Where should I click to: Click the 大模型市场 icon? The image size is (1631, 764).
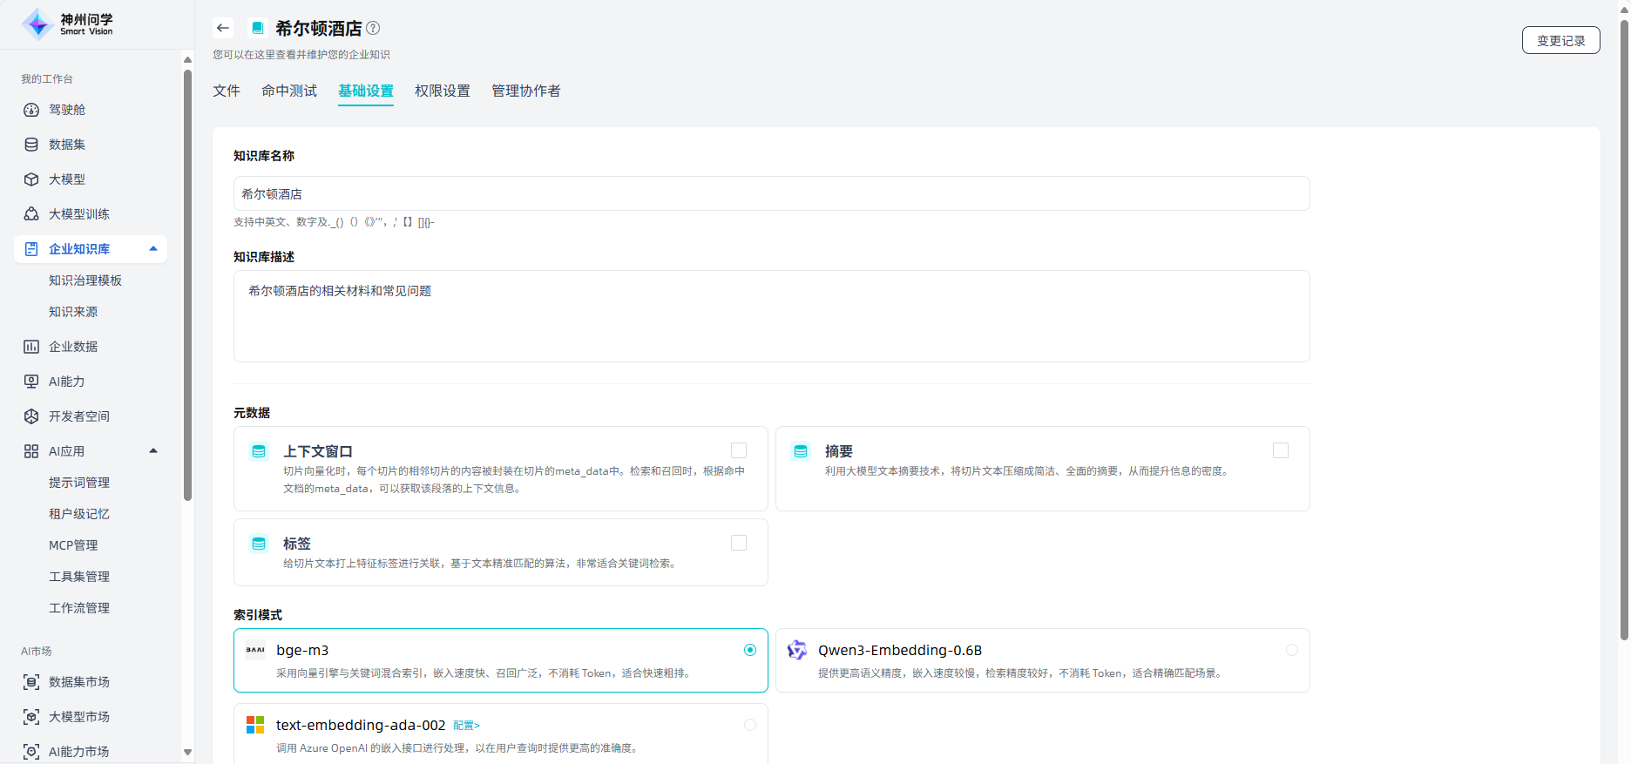pyautogui.click(x=31, y=717)
